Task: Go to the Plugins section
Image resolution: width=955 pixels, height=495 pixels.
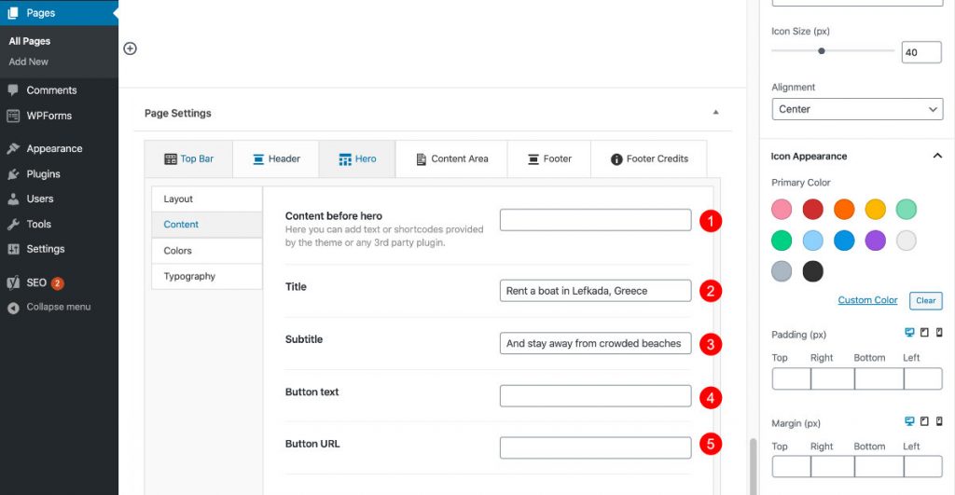Action: 43,173
